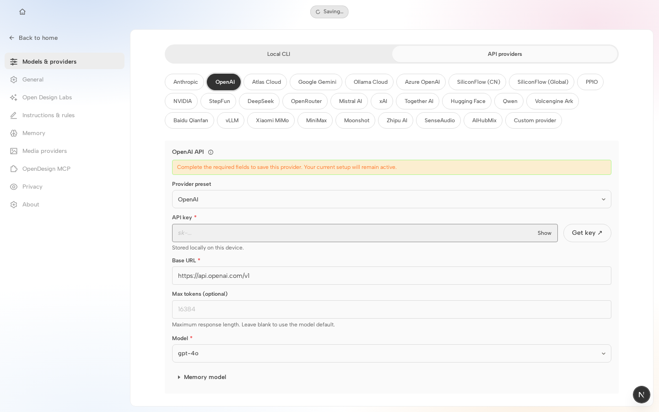Open the About page
This screenshot has height=412, width=659.
(65, 205)
